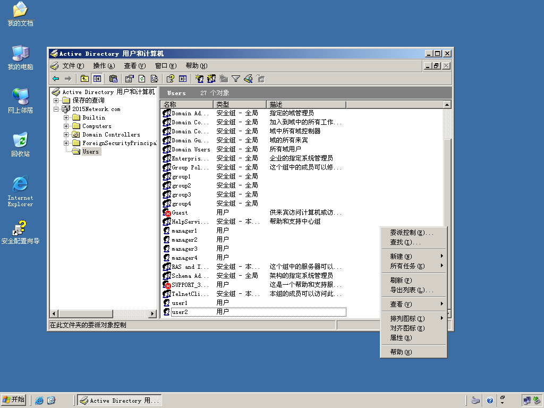
Task: Click the clipboard icon in the toolbar
Action: 113,79
